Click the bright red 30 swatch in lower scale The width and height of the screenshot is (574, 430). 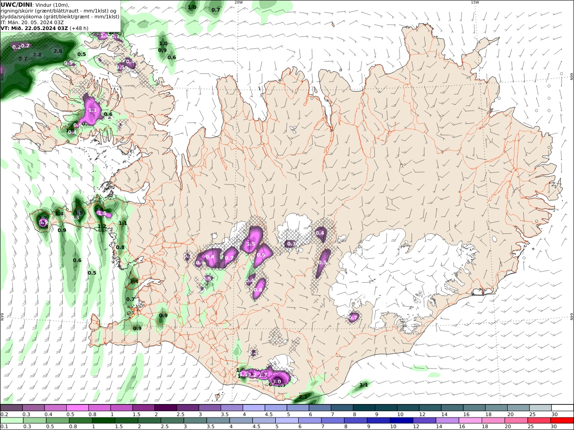click(x=562, y=420)
